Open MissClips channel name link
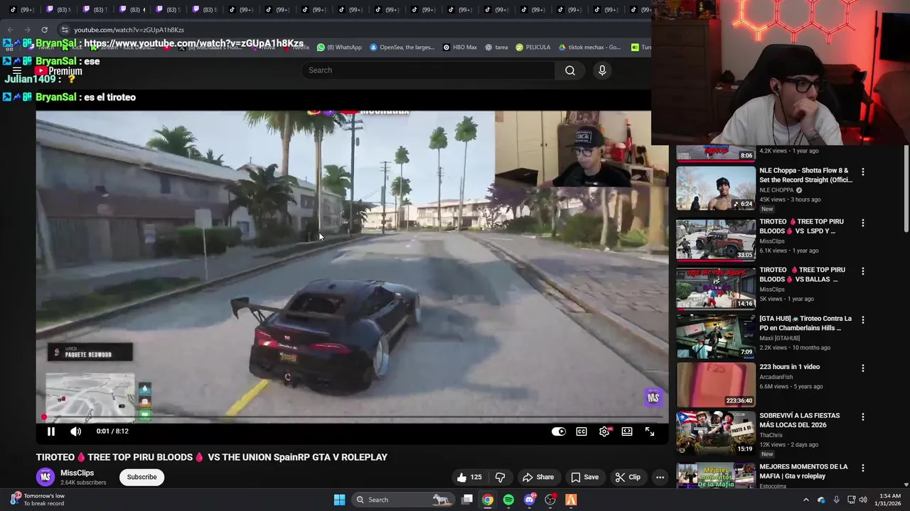The height and width of the screenshot is (511, 910). point(77,473)
